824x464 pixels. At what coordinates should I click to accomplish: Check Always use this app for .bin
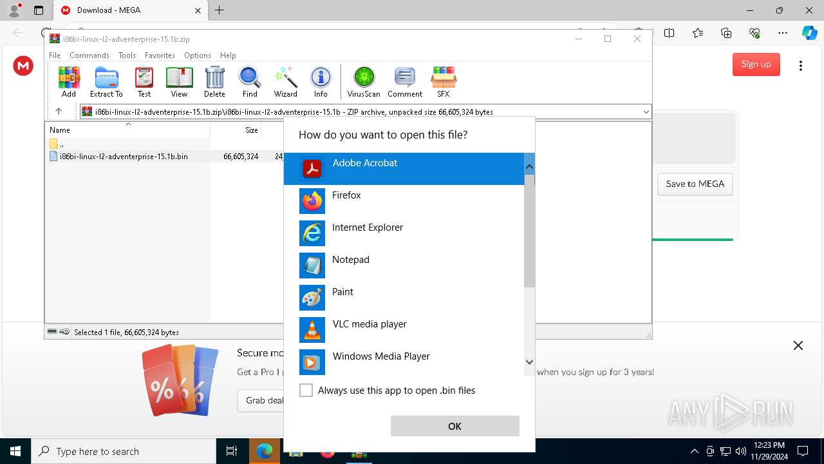coord(306,391)
